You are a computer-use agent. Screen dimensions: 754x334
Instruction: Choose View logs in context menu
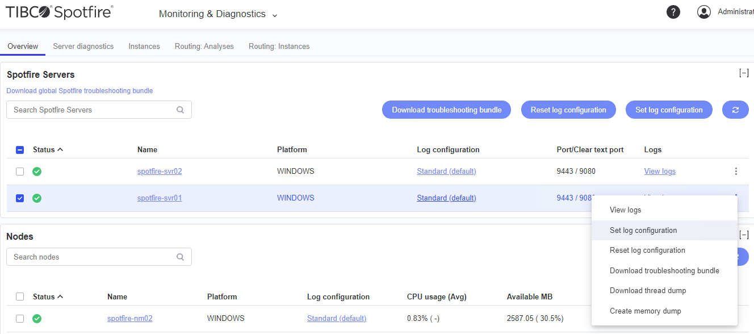point(664,210)
